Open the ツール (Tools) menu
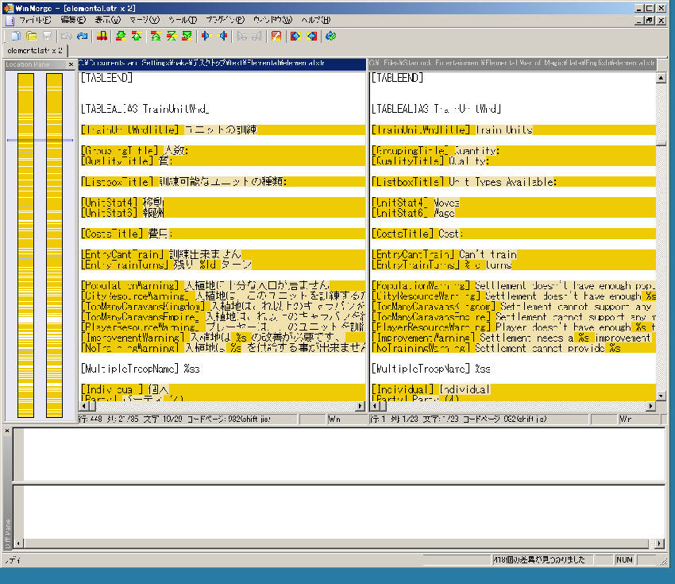Viewport: 675px width, 584px height. (x=183, y=19)
